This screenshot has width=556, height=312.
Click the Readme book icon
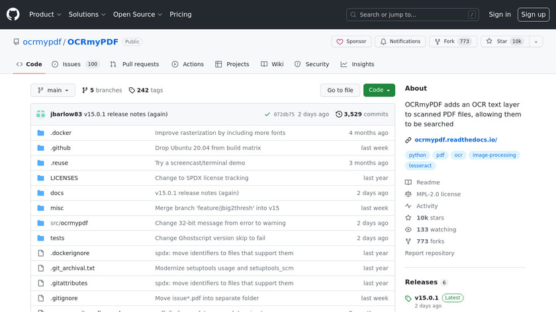408,182
